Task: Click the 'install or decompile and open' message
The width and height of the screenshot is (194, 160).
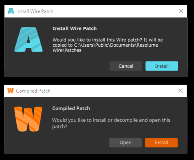Action: pos(111,123)
